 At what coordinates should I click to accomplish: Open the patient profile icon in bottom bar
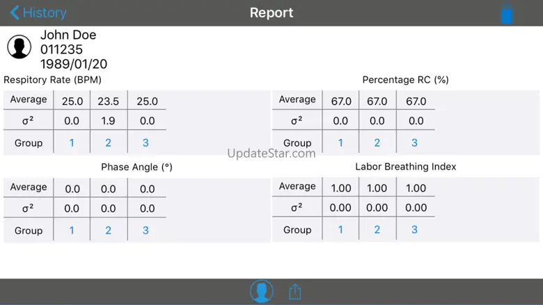[x=262, y=292]
